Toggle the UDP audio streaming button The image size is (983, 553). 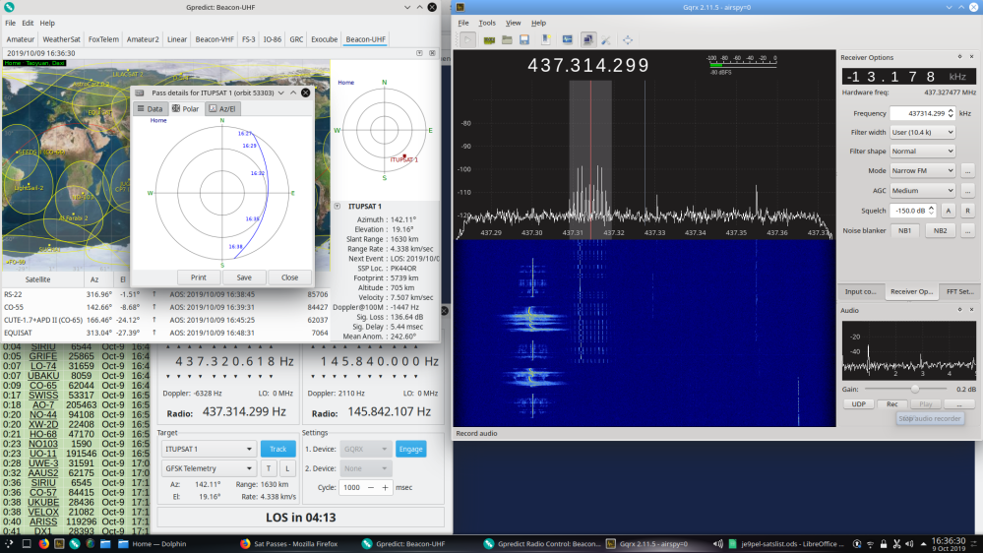coord(858,404)
